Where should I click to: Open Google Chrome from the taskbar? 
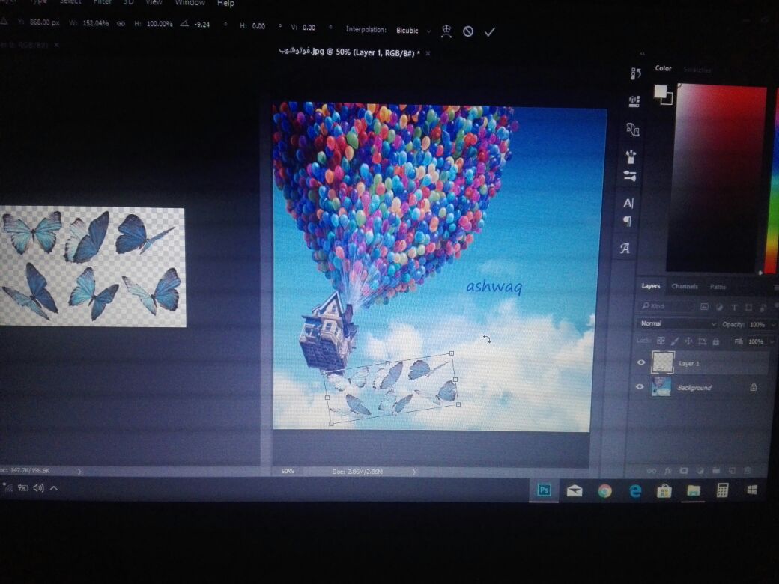pos(604,491)
